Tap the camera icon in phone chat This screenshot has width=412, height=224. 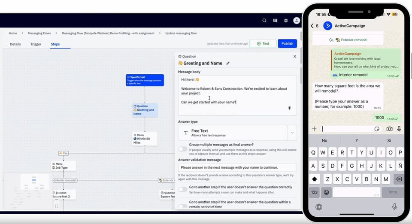coord(389,129)
